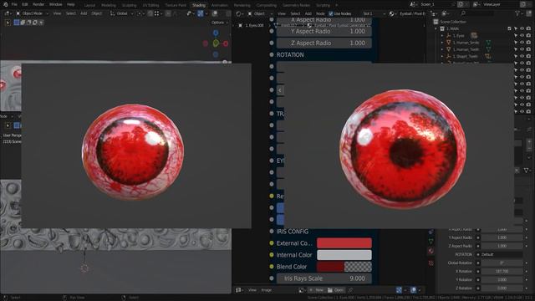Viewport: 535px width, 301px height.
Task: Click the Blender logo icon
Action: [5, 5]
